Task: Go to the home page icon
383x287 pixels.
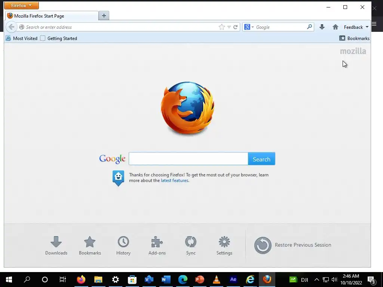Action: pos(335,27)
